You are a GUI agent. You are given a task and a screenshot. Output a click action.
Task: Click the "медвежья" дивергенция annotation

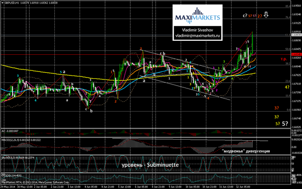tap(246, 151)
